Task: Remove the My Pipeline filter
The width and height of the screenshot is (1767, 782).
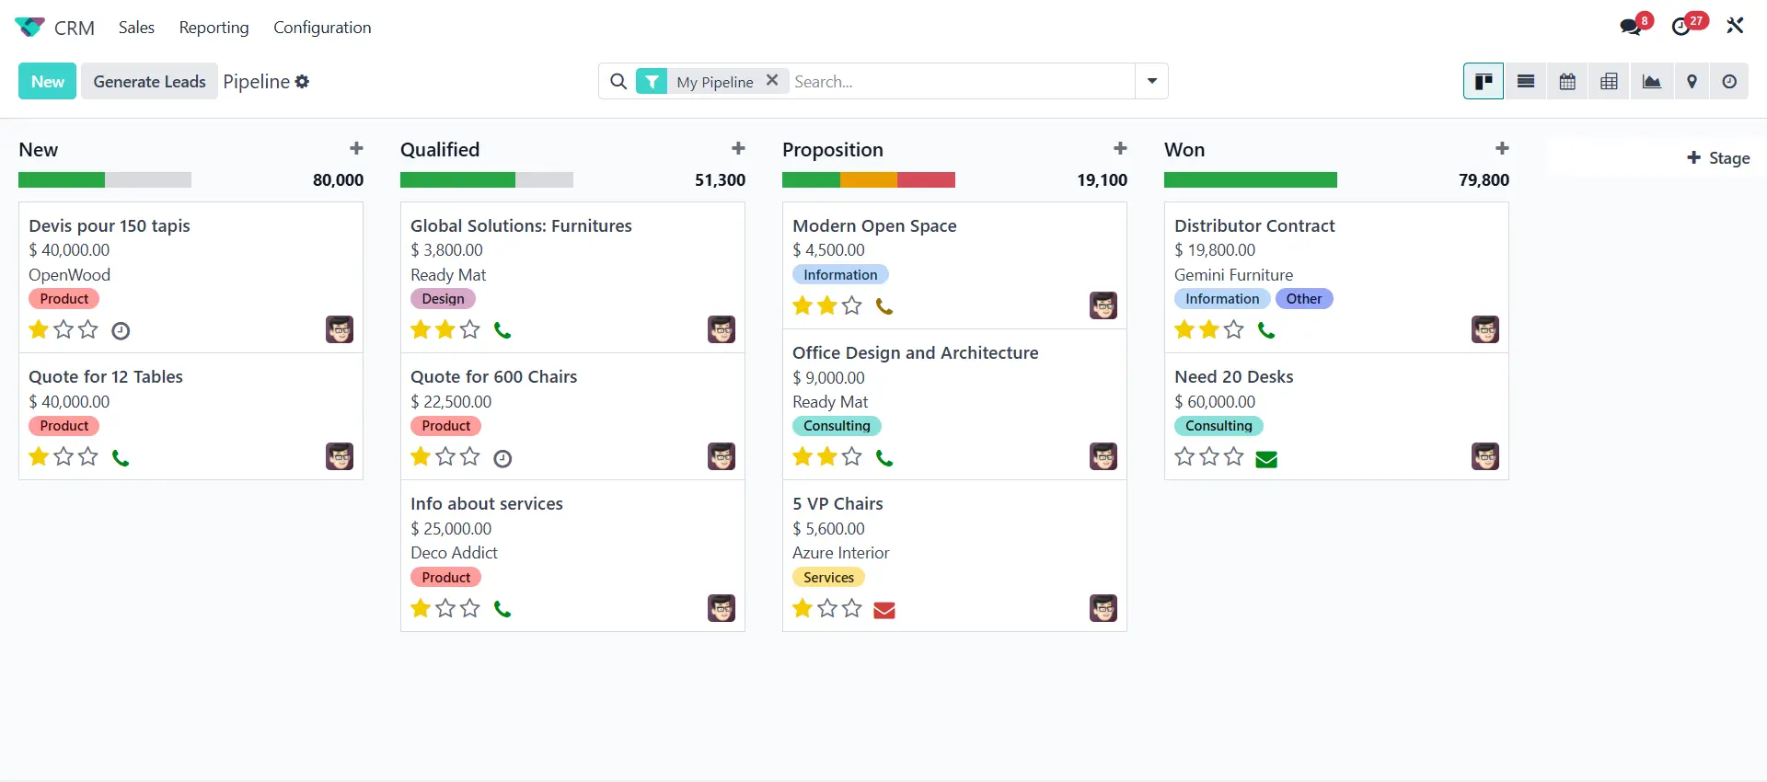Action: tap(772, 80)
